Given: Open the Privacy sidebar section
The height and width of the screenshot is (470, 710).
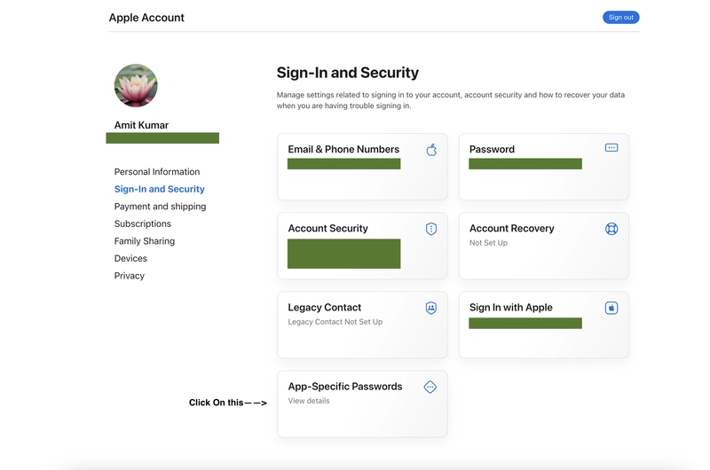Looking at the screenshot, I should 129,276.
